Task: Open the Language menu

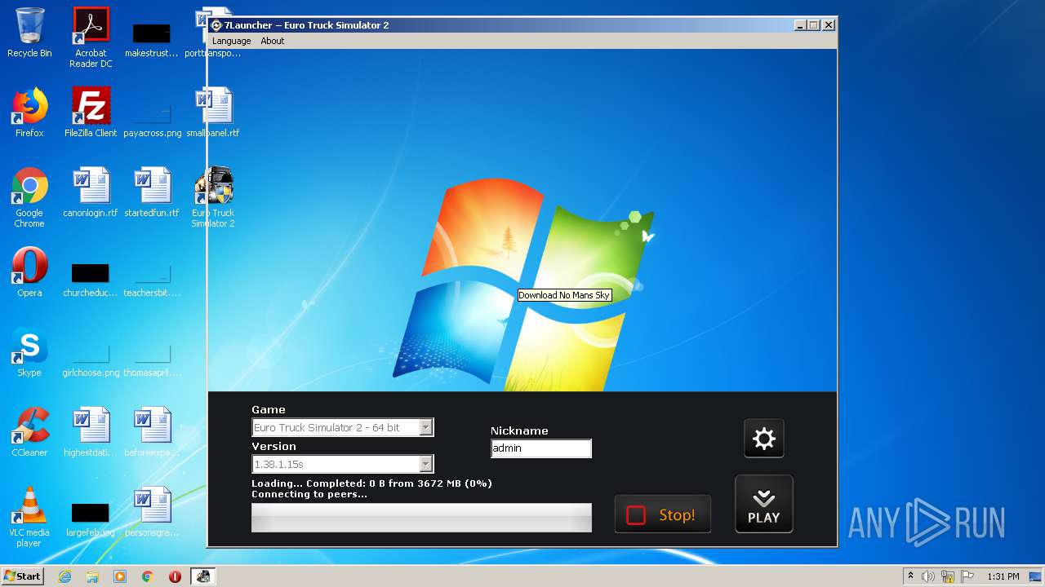Action: tap(232, 41)
